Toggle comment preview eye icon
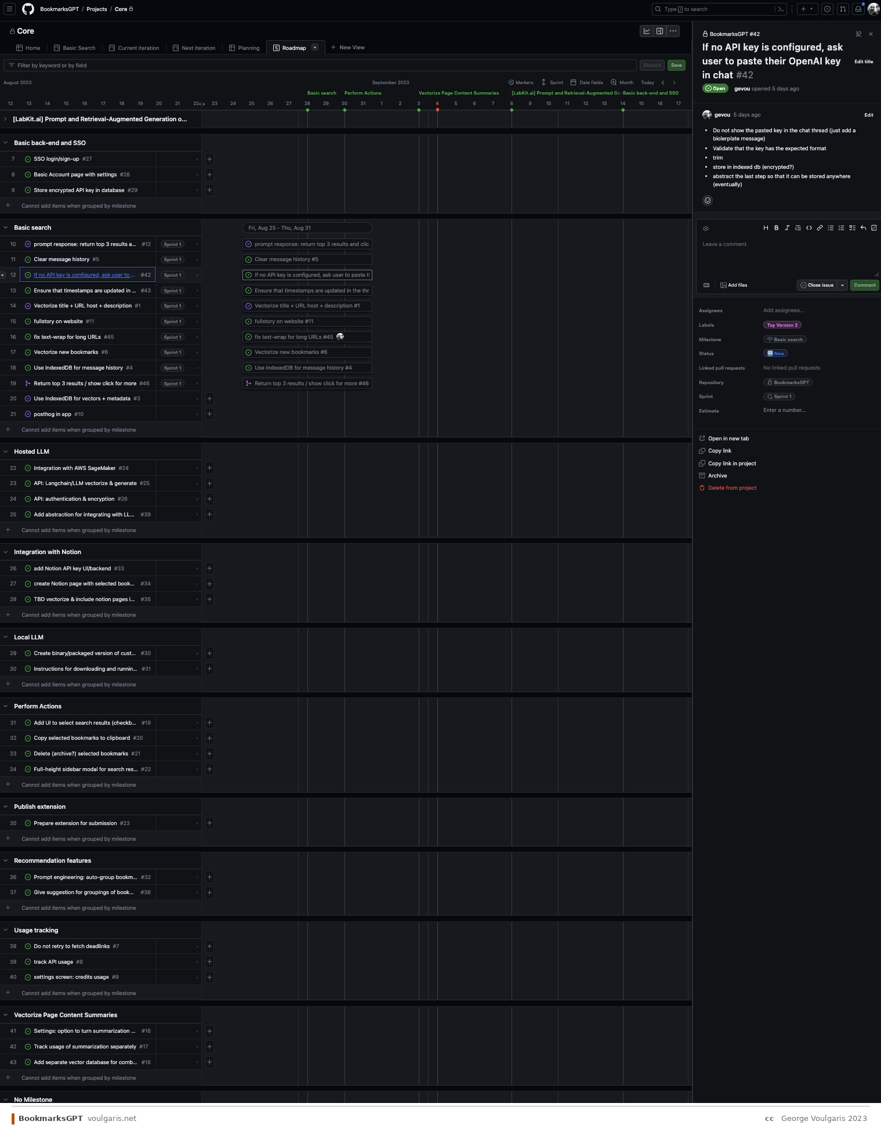Image resolution: width=881 pixels, height=1132 pixels. pyautogui.click(x=706, y=229)
